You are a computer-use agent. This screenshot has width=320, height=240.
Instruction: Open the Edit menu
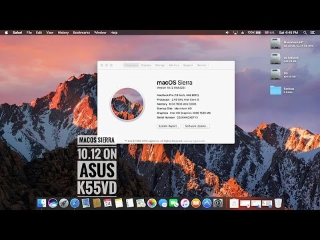(39, 33)
